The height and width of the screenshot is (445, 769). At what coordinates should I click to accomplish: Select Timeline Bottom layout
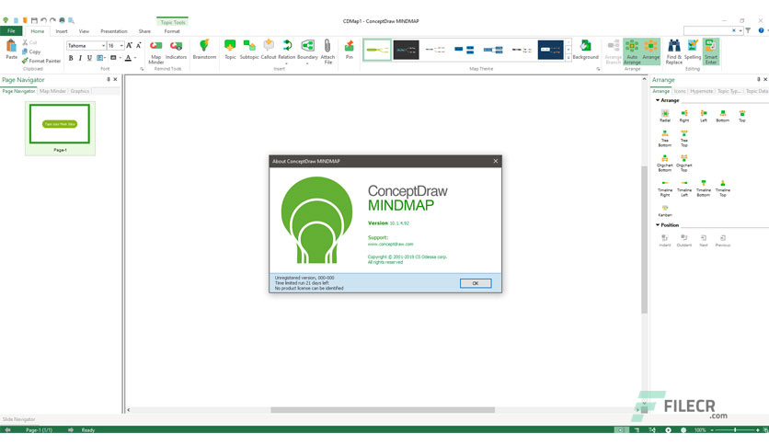(x=704, y=188)
